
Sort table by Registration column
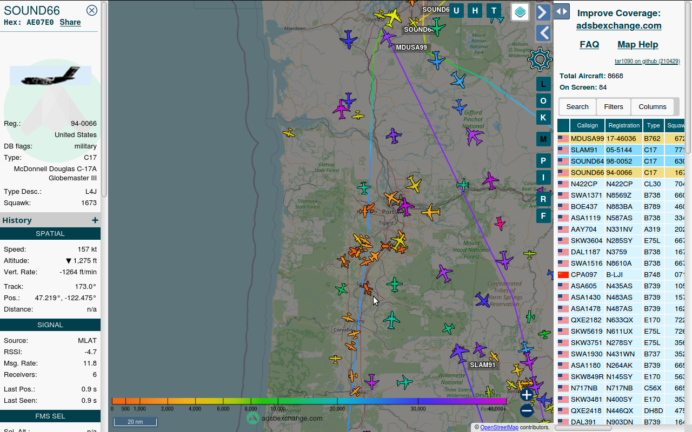pos(624,125)
